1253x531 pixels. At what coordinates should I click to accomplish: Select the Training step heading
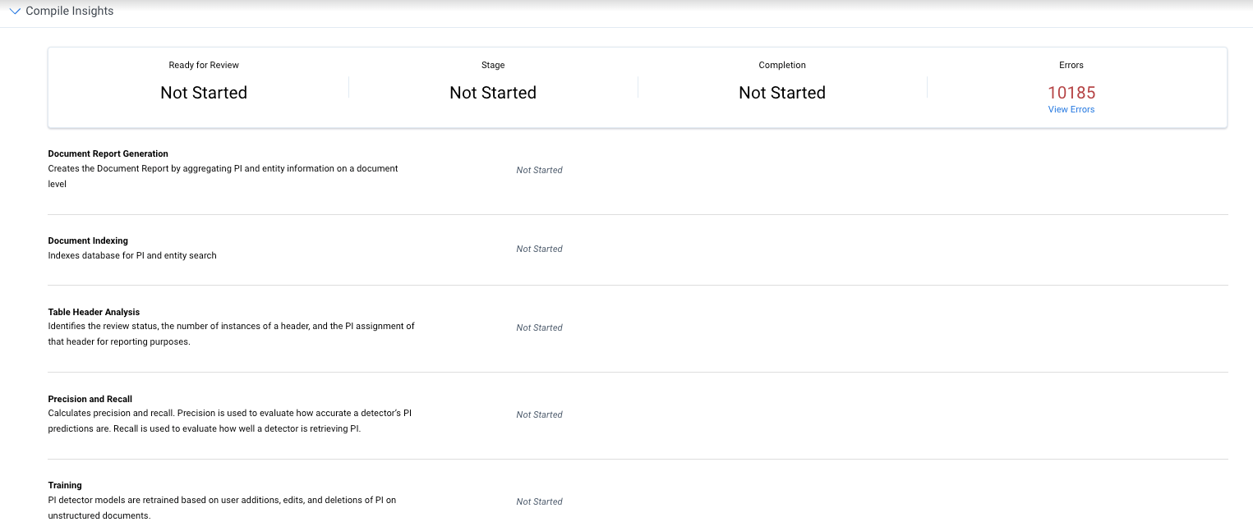click(65, 485)
